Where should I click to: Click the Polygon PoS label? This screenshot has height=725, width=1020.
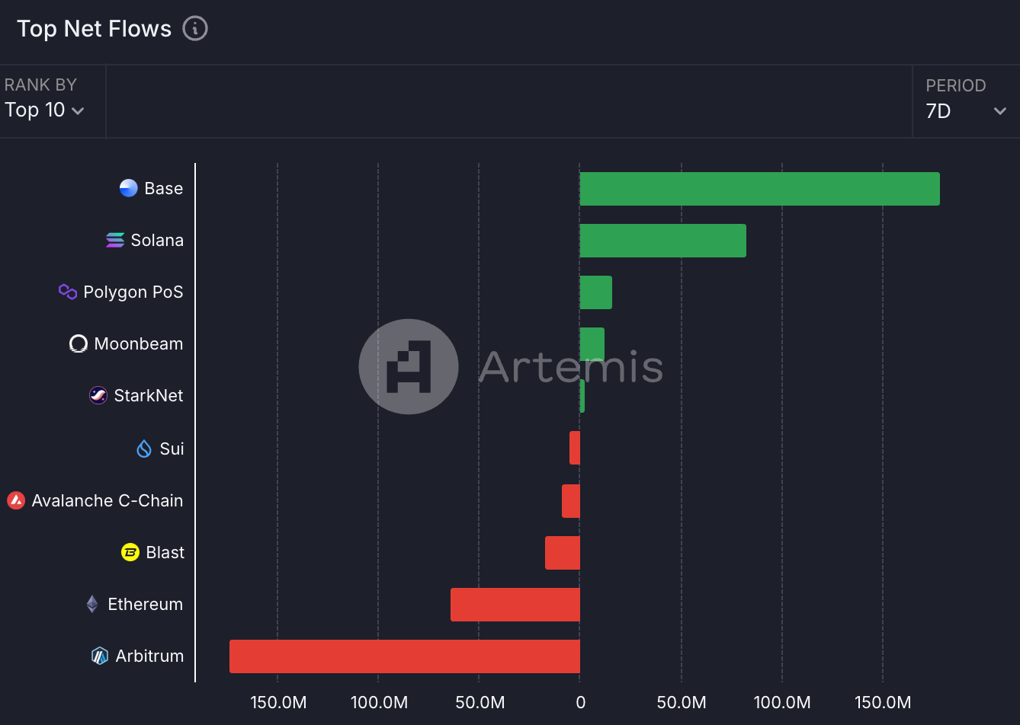133,292
